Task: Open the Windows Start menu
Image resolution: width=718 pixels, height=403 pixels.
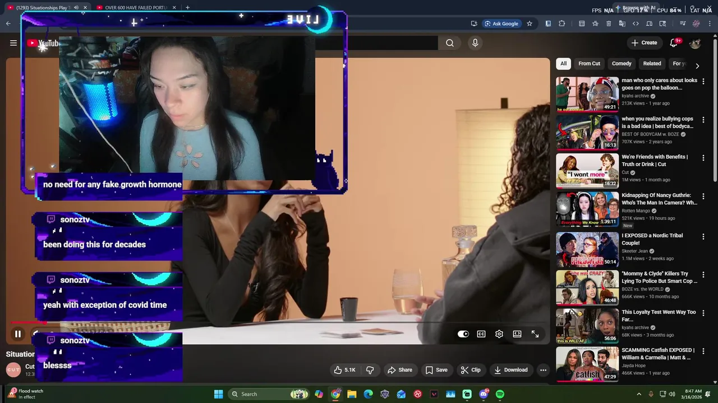Action: point(218,394)
